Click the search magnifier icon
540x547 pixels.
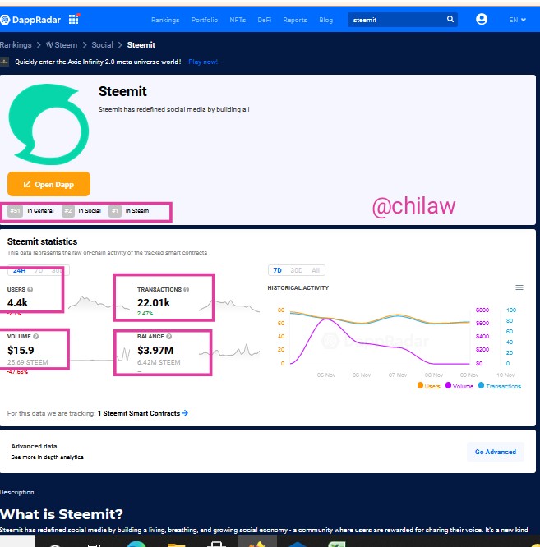point(450,19)
